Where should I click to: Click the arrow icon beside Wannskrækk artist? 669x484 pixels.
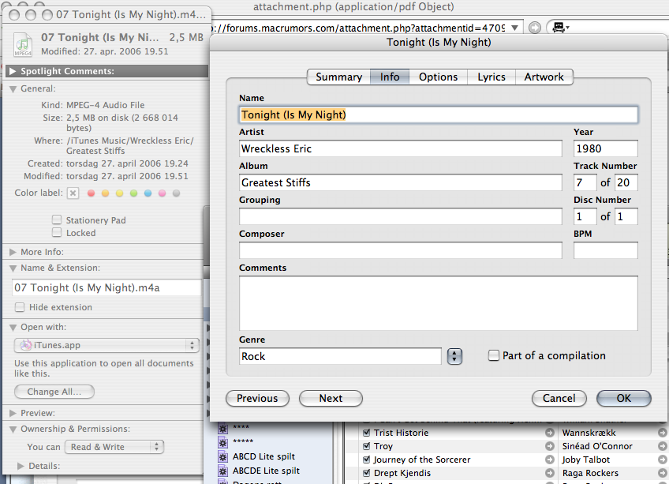662,433
